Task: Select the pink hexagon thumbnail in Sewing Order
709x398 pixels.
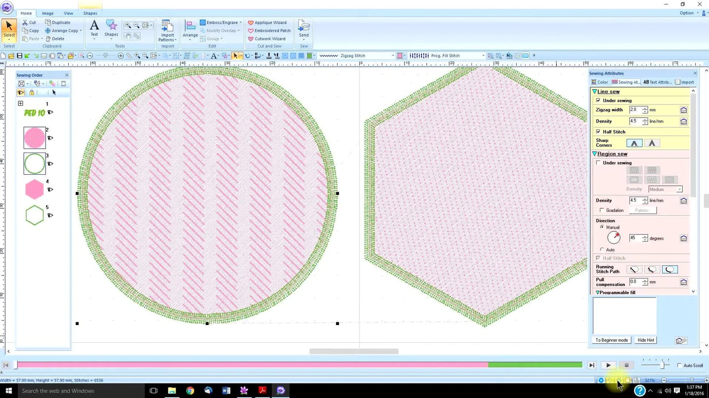Action: (x=35, y=189)
